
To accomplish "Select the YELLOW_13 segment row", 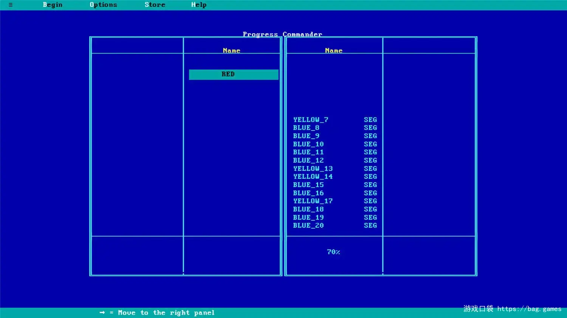I will point(335,169).
